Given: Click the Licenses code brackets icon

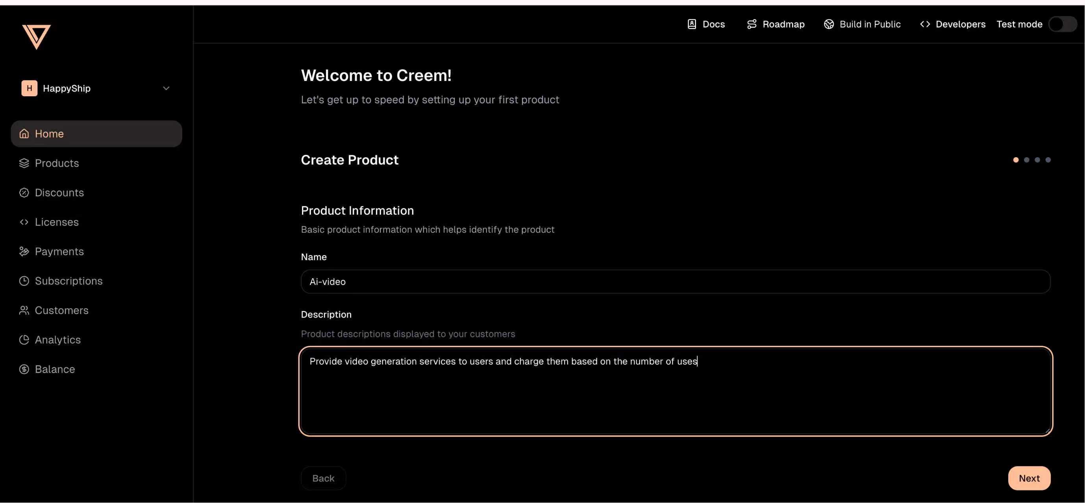Looking at the screenshot, I should (x=24, y=222).
